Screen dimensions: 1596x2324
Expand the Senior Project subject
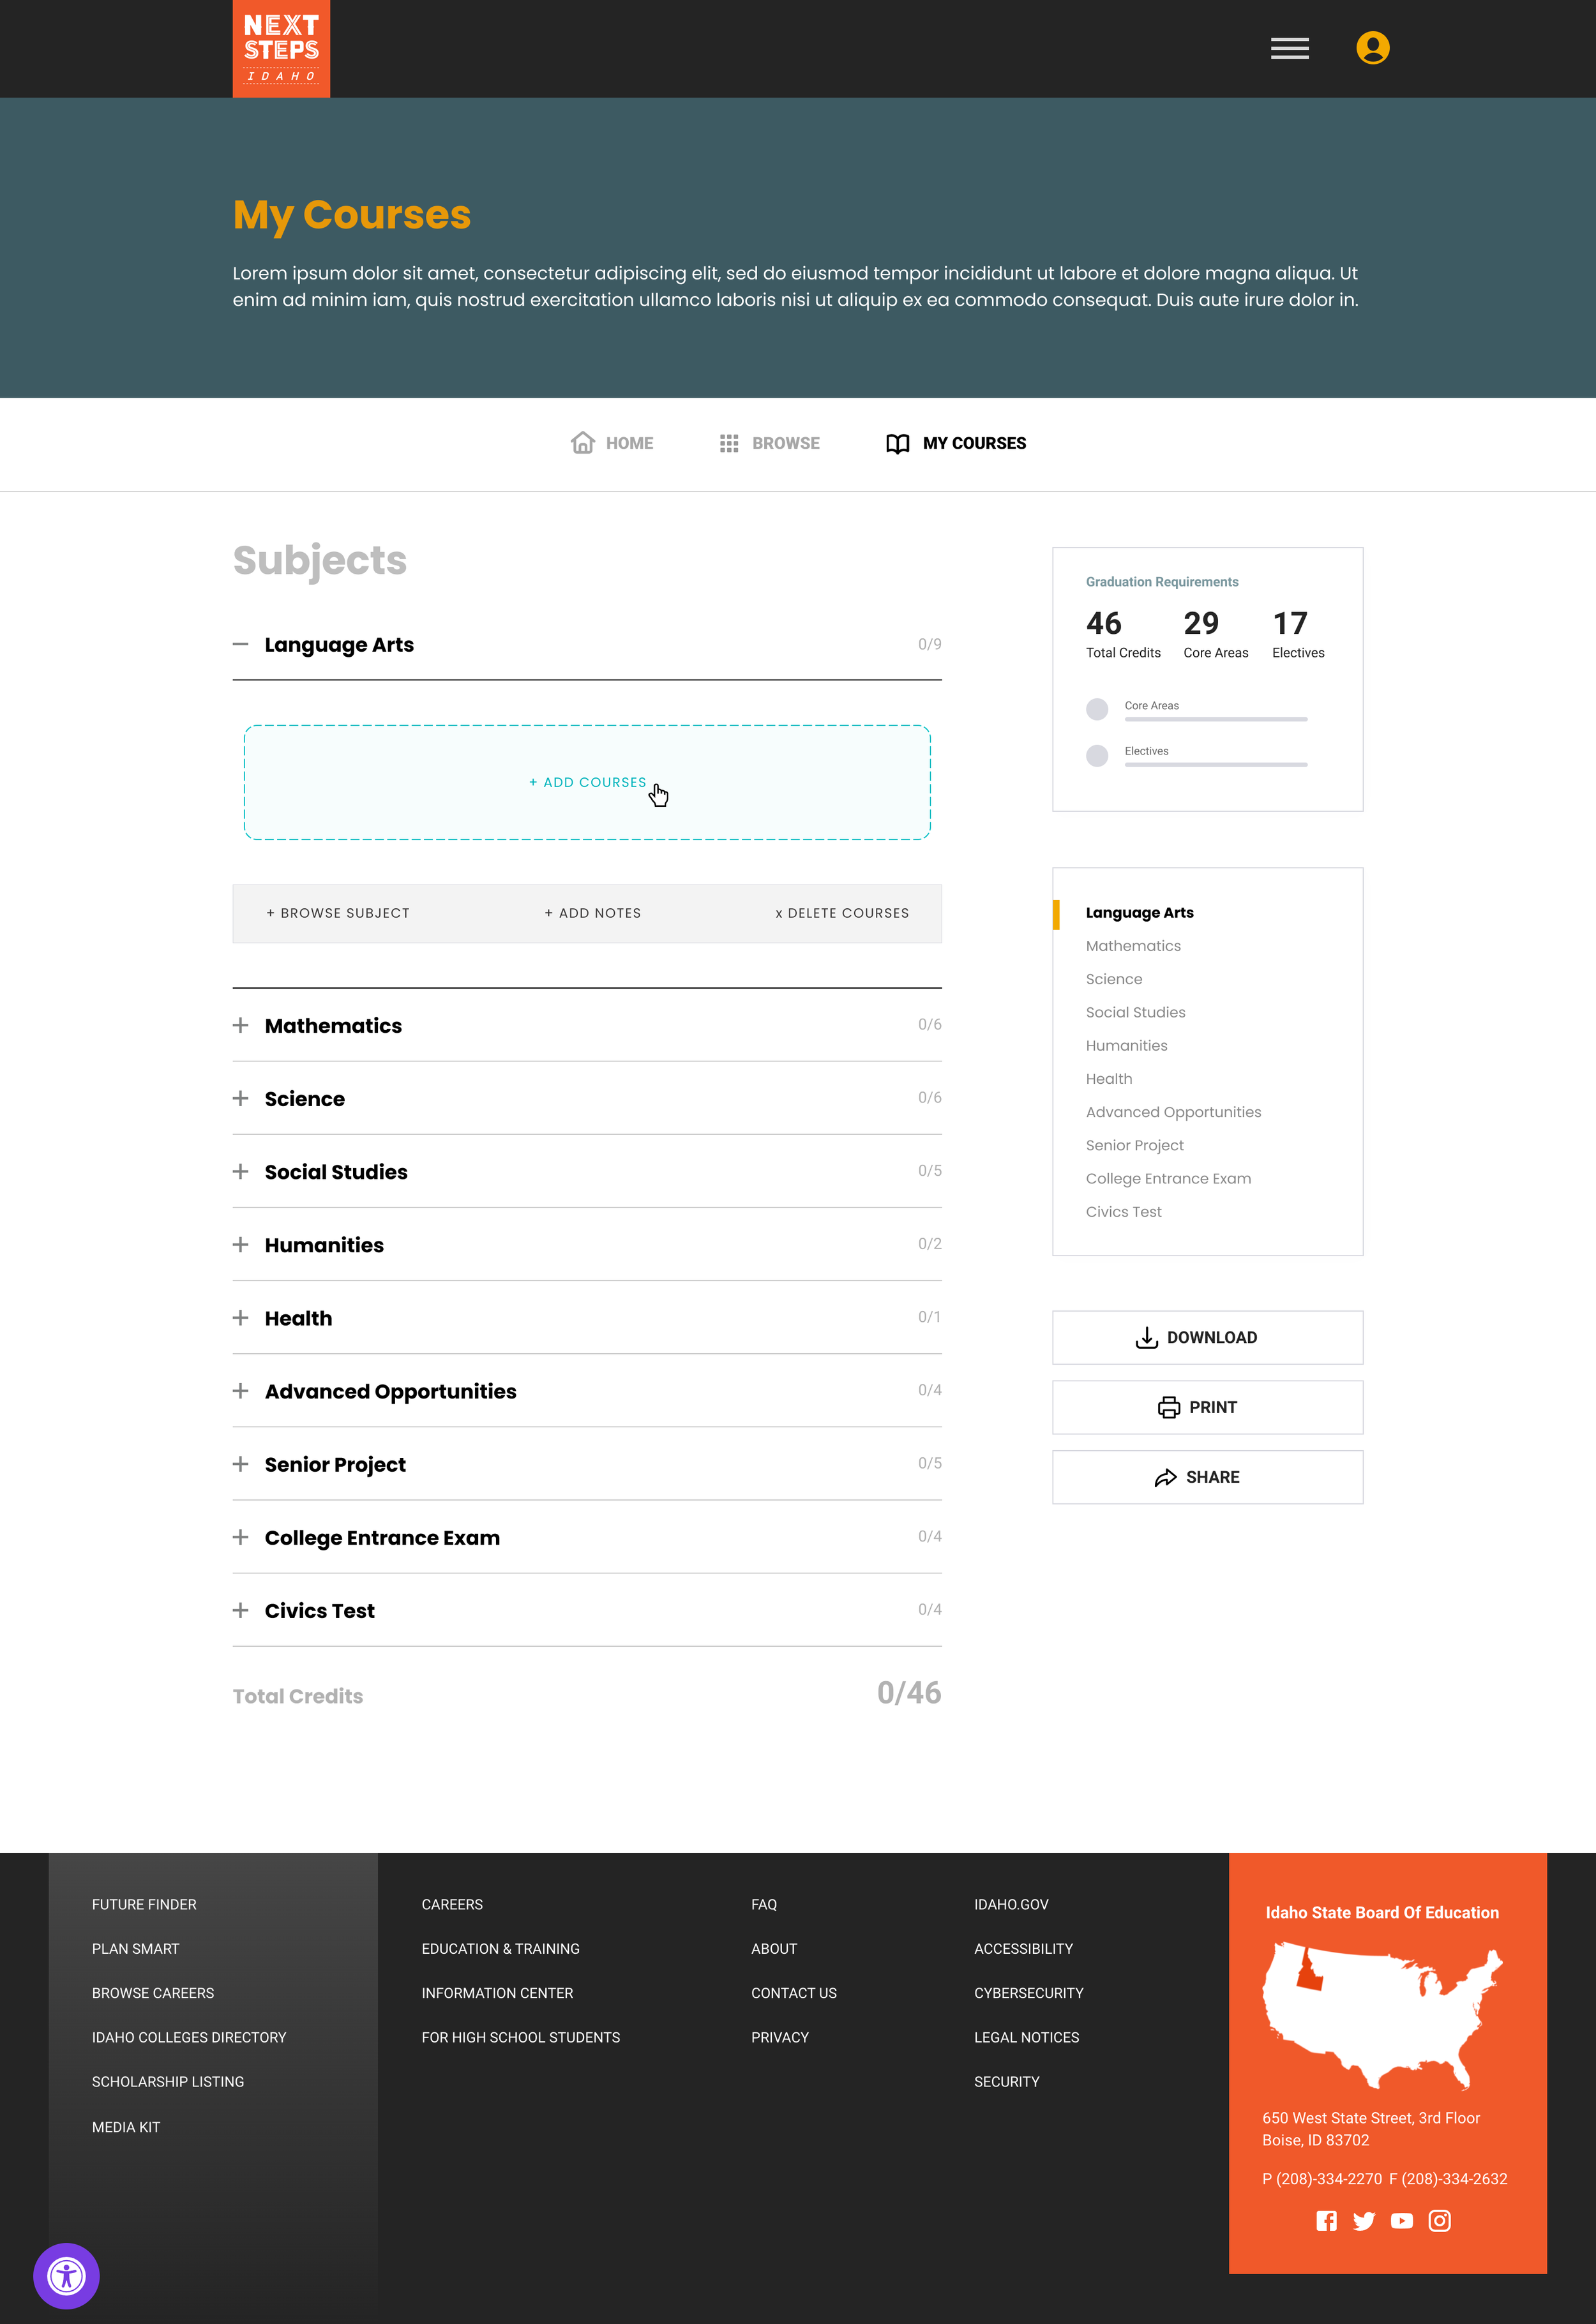pyautogui.click(x=241, y=1464)
